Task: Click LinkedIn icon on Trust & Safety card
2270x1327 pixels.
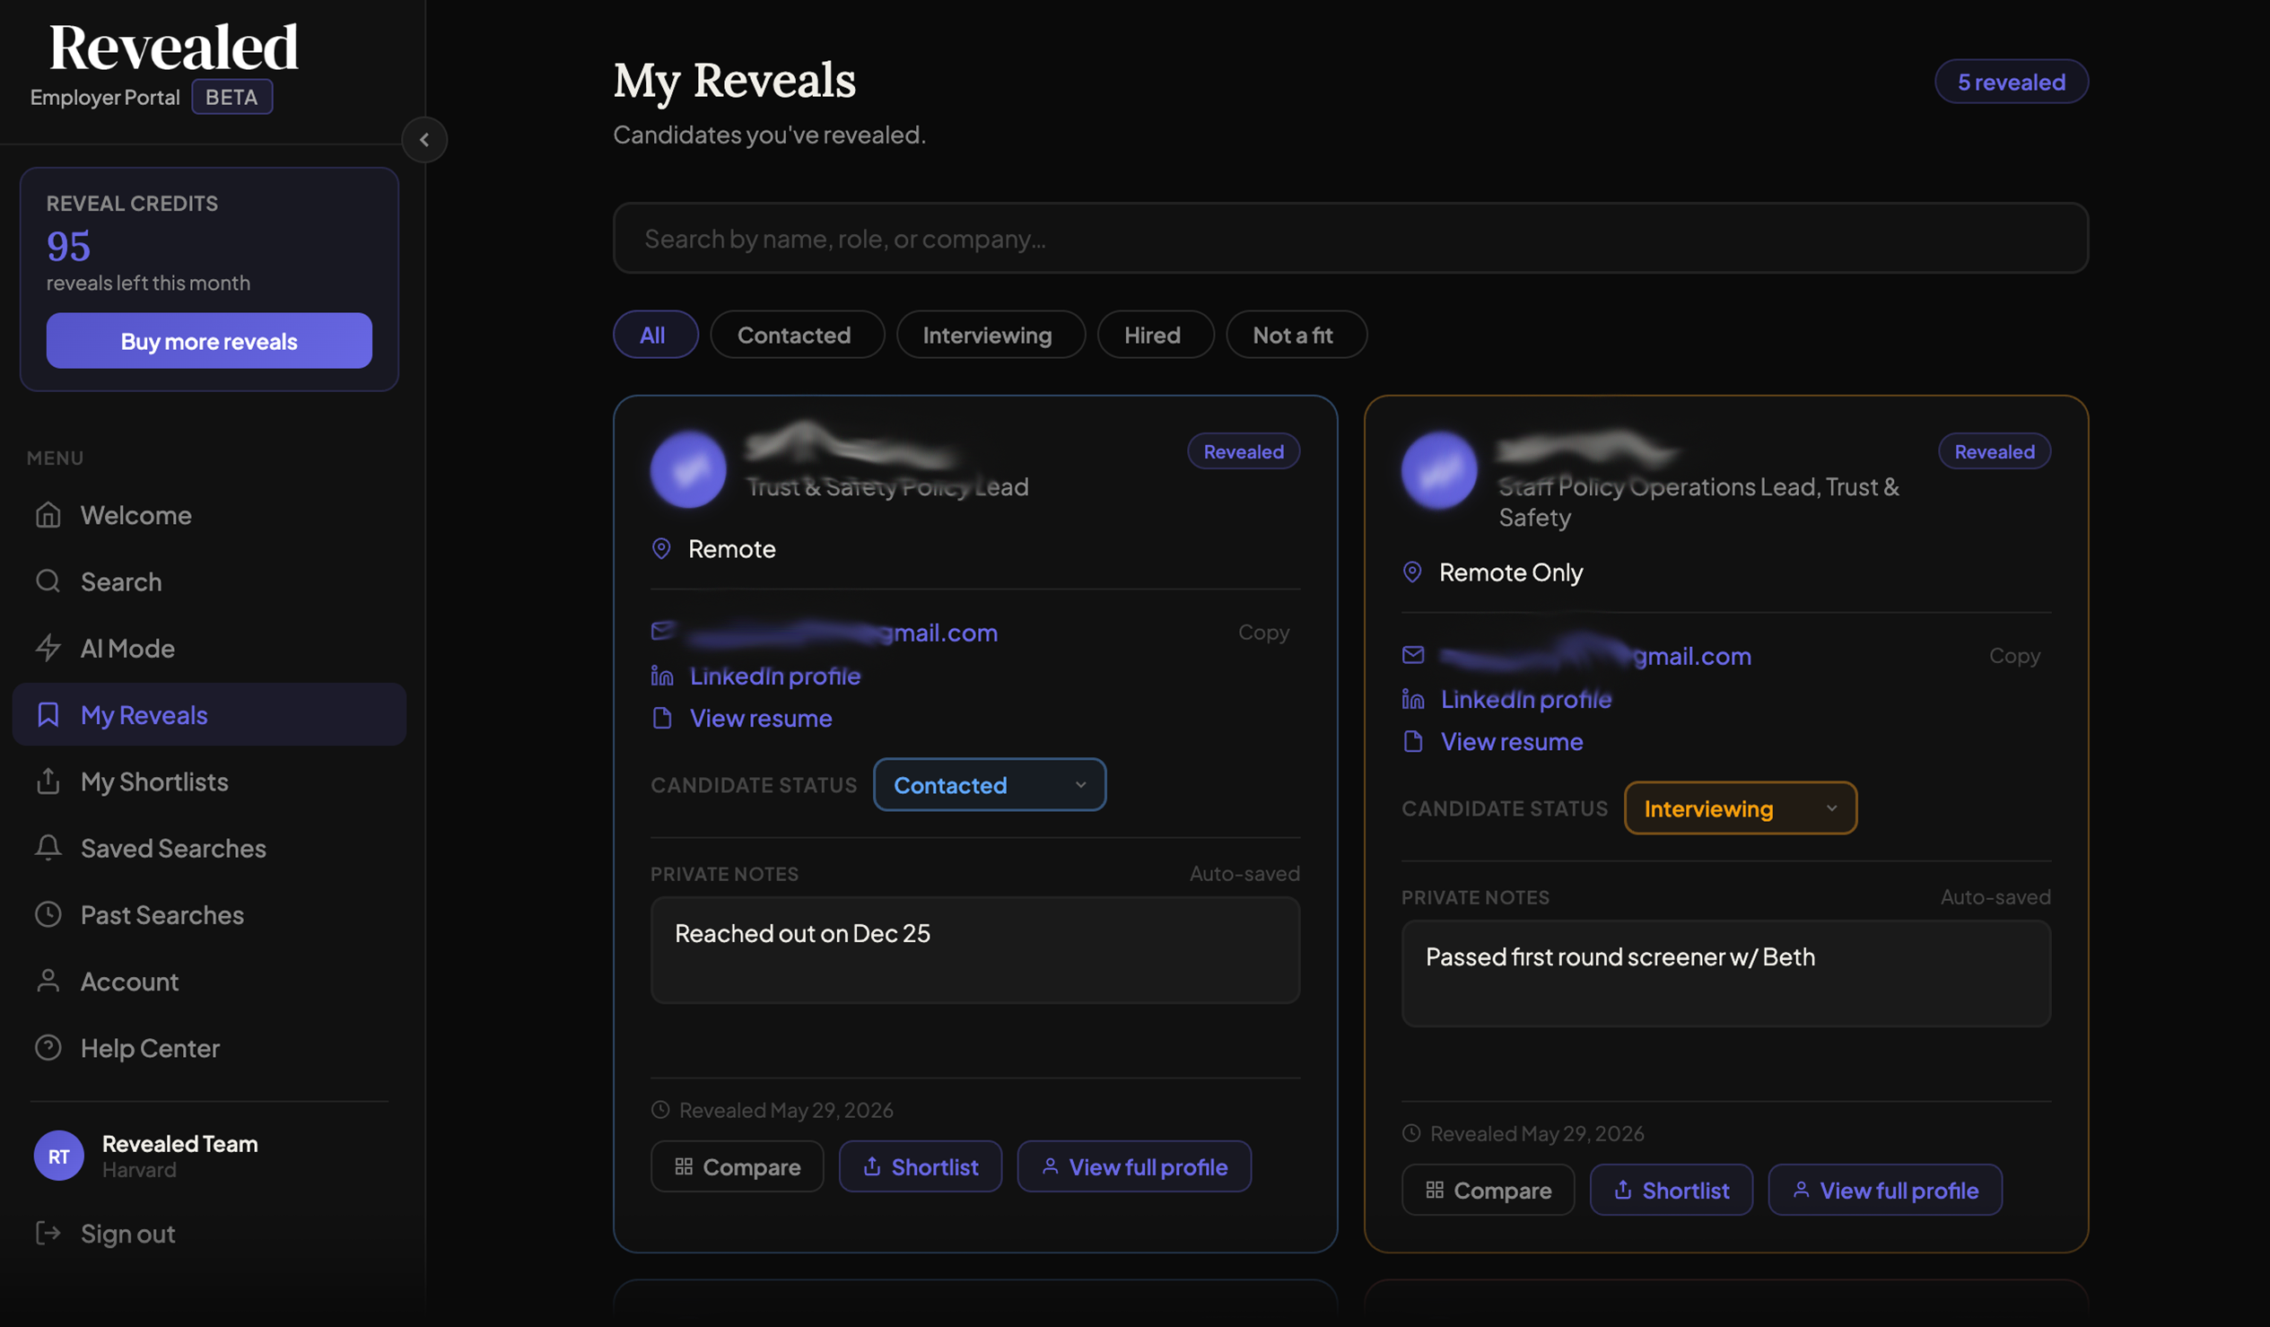Action: (662, 676)
